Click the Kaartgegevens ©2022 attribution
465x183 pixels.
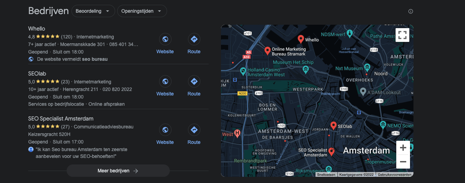[x=356, y=174]
